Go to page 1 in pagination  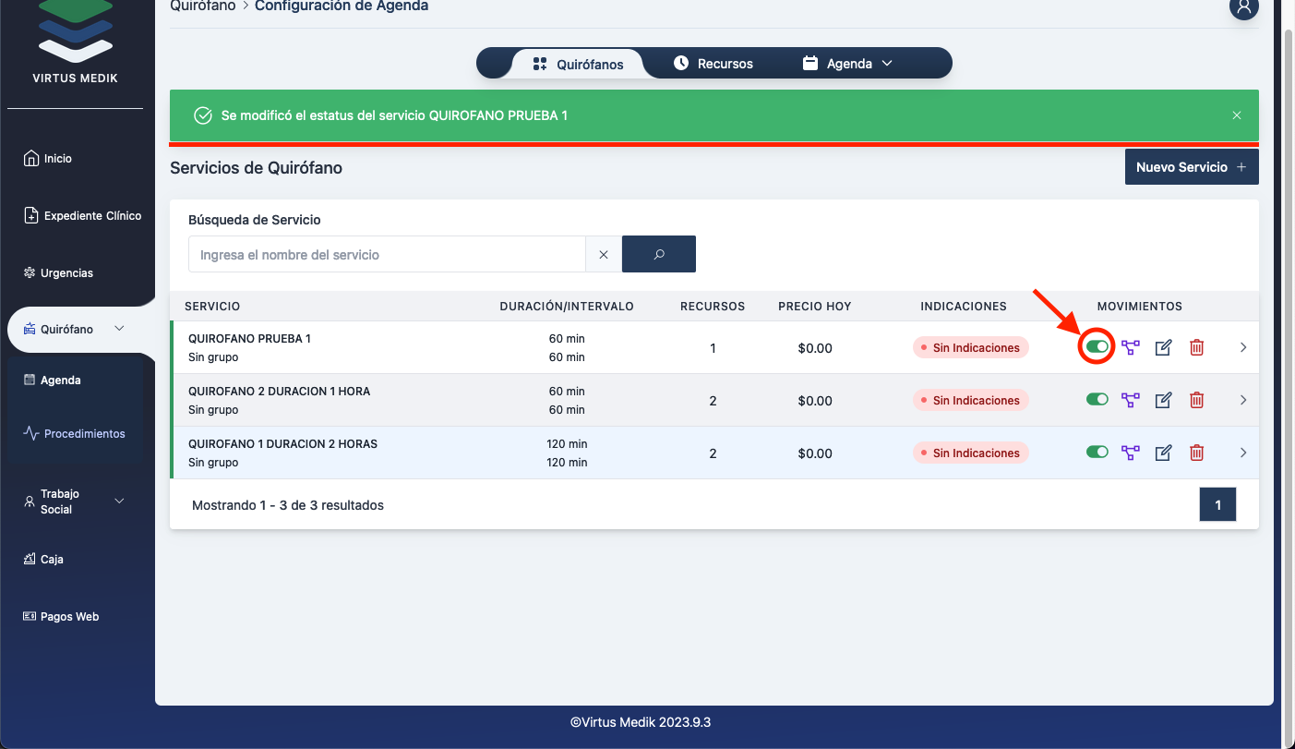coord(1217,505)
